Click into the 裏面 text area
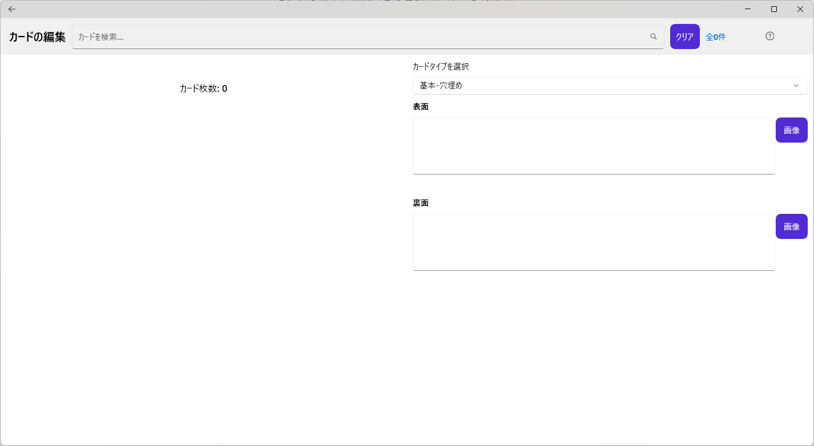 594,242
